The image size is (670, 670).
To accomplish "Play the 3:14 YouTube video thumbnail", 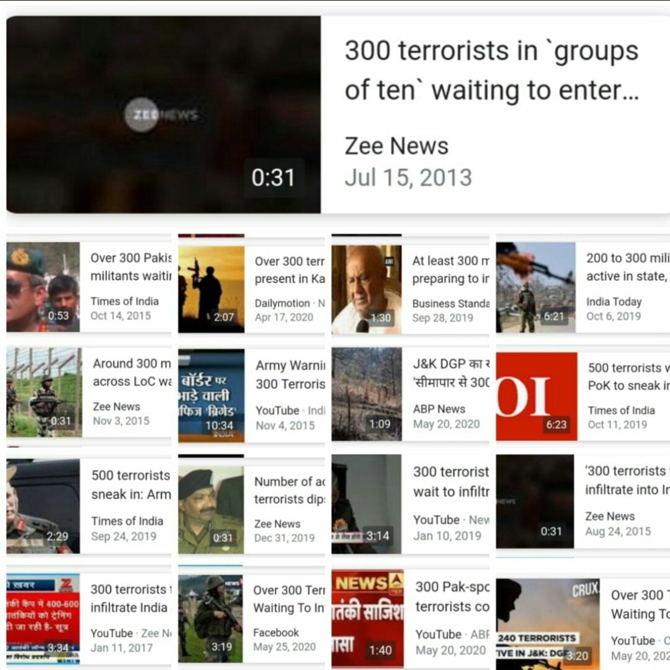I will pos(366,504).
